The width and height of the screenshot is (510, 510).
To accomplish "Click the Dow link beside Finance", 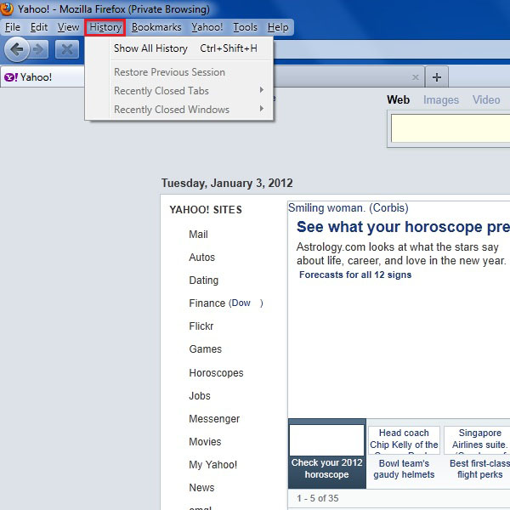I will (x=241, y=303).
